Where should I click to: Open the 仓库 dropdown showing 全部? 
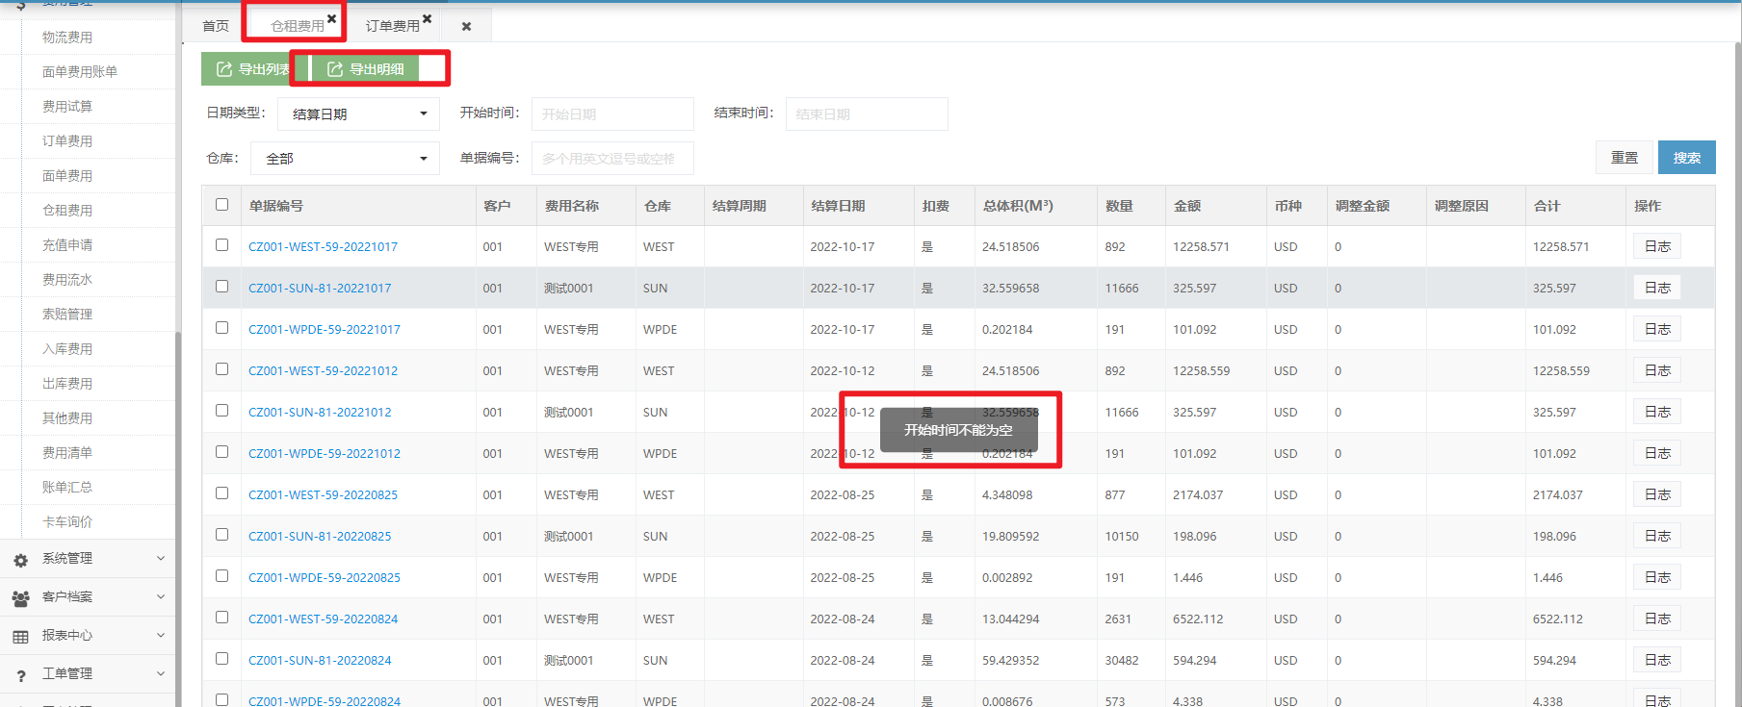point(345,159)
